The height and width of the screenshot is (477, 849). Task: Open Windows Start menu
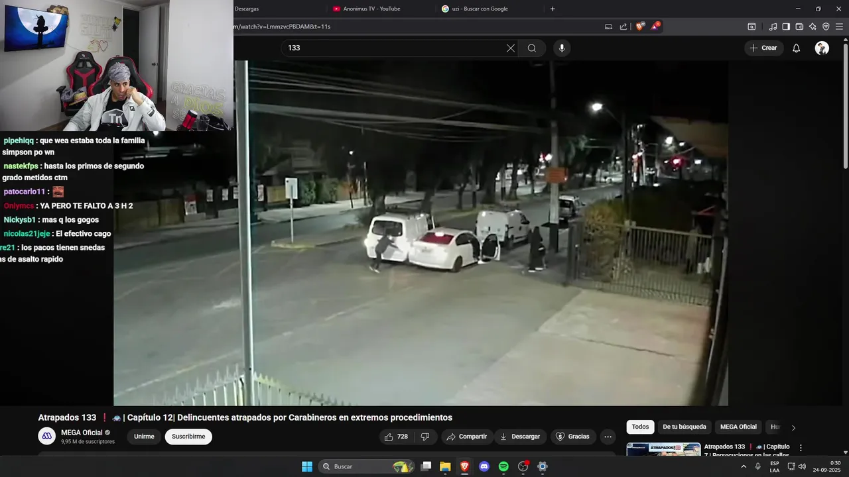307,466
